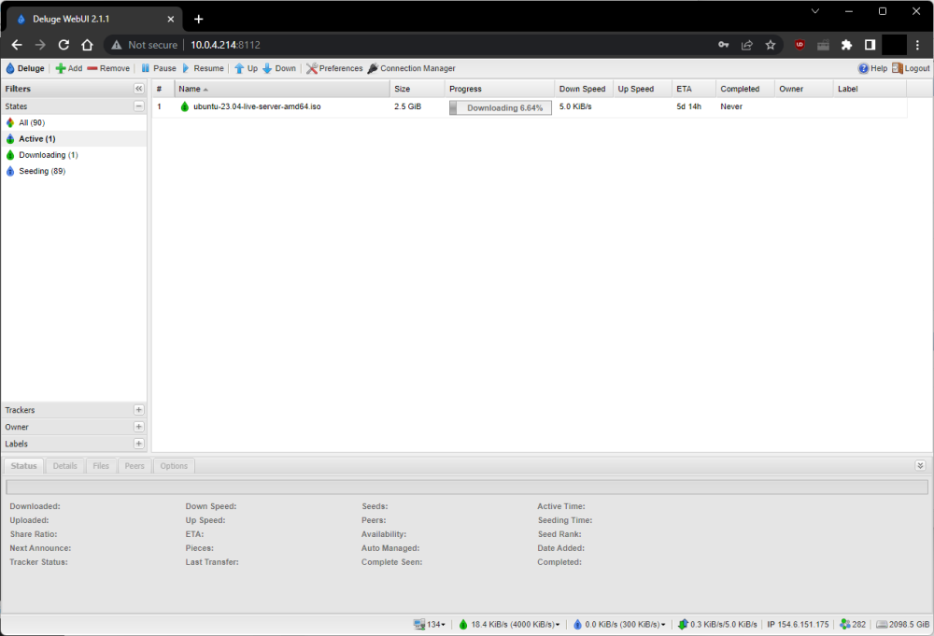The image size is (934, 636).
Task: Move torrent Down in queue
Action: pyautogui.click(x=279, y=68)
